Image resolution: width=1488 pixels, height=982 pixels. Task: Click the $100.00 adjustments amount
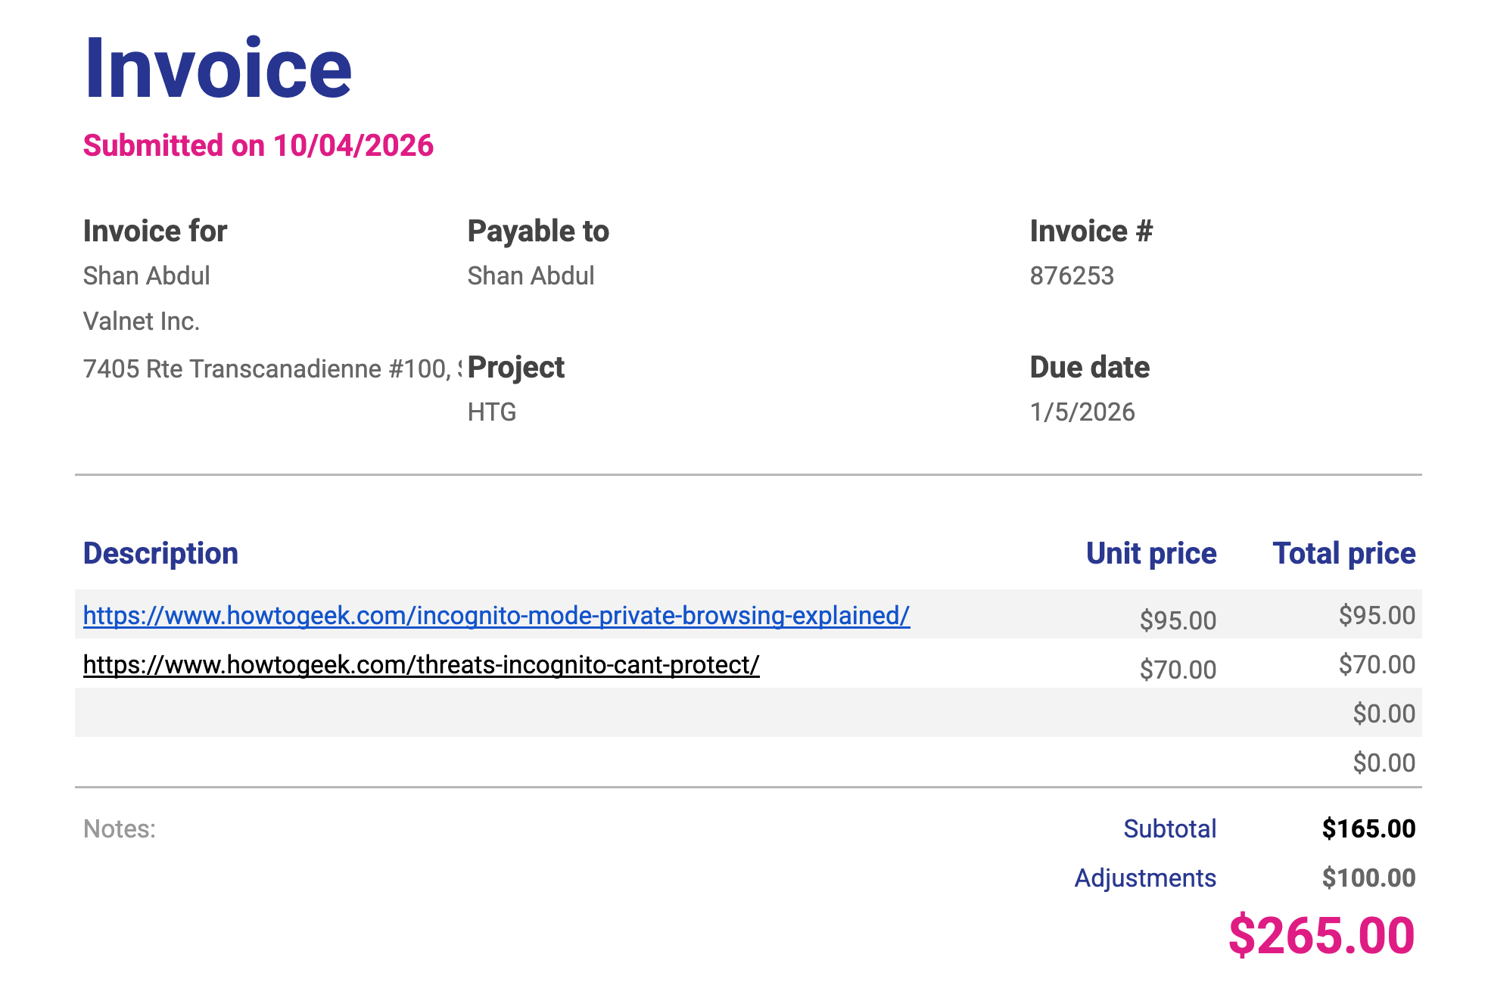point(1368,878)
